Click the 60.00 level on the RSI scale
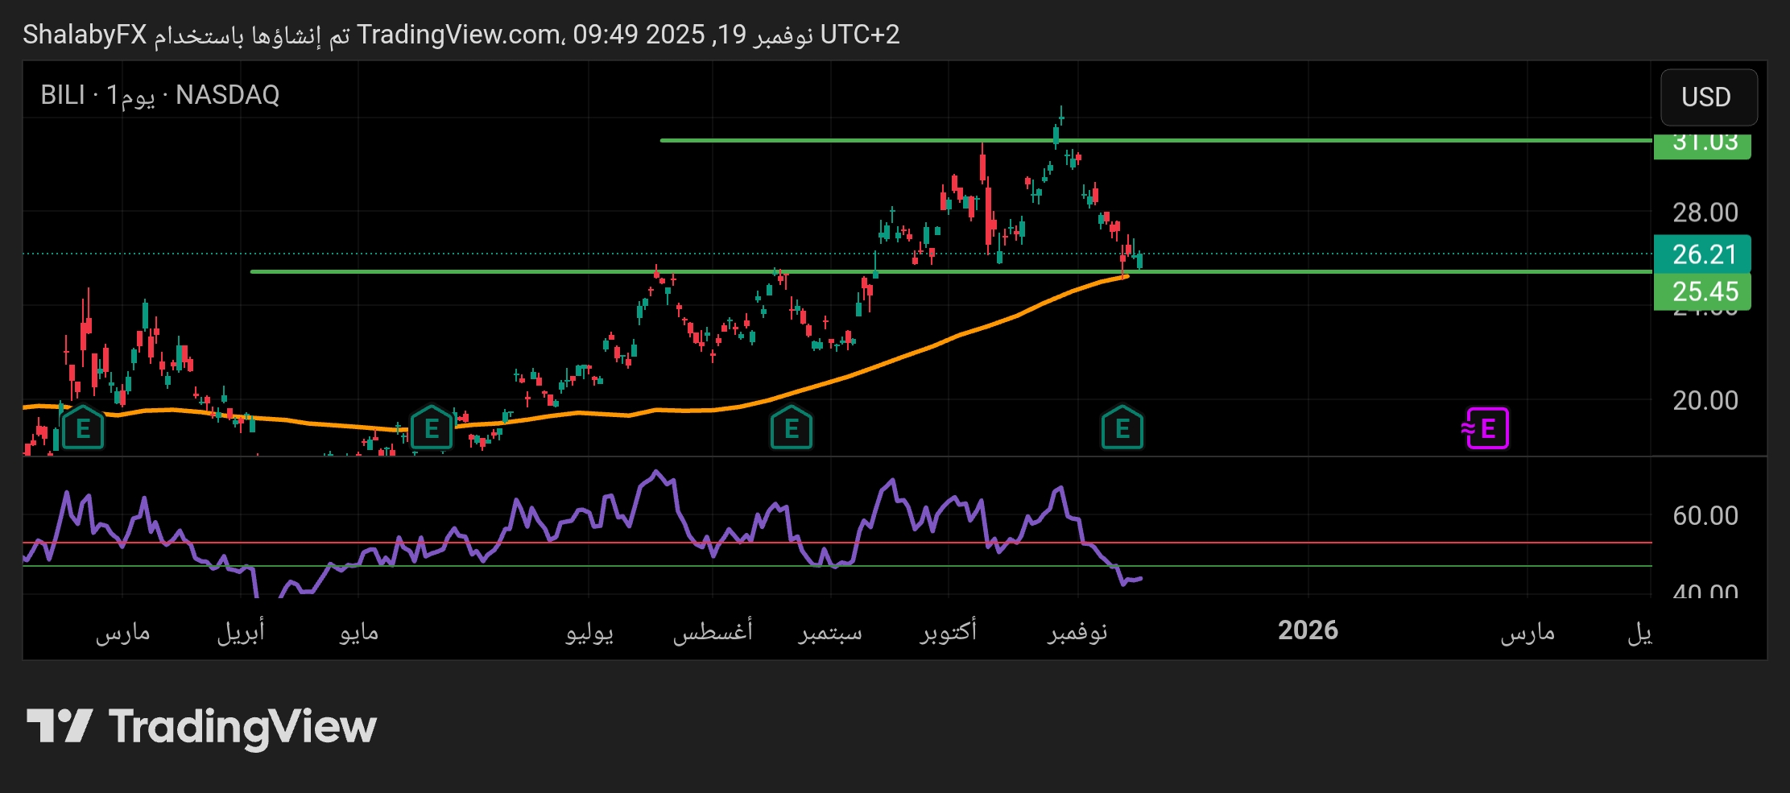The image size is (1790, 793). tap(1705, 515)
